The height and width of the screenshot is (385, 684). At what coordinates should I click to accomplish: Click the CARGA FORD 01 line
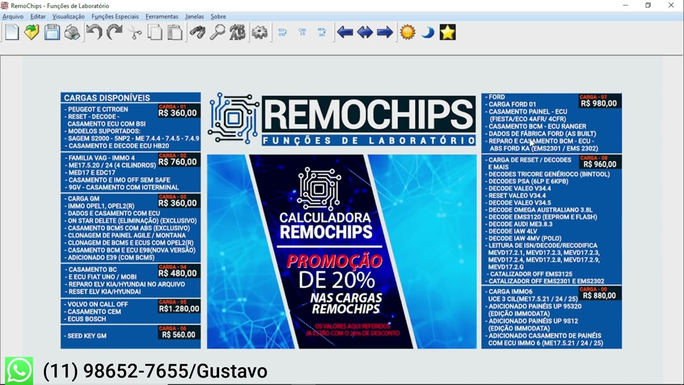coord(510,104)
